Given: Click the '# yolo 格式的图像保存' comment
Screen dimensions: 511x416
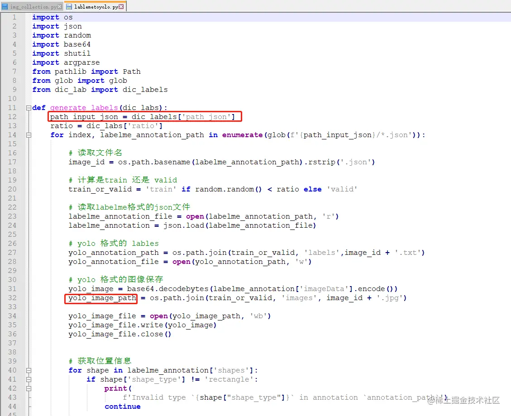Looking at the screenshot, I should pos(116,279).
